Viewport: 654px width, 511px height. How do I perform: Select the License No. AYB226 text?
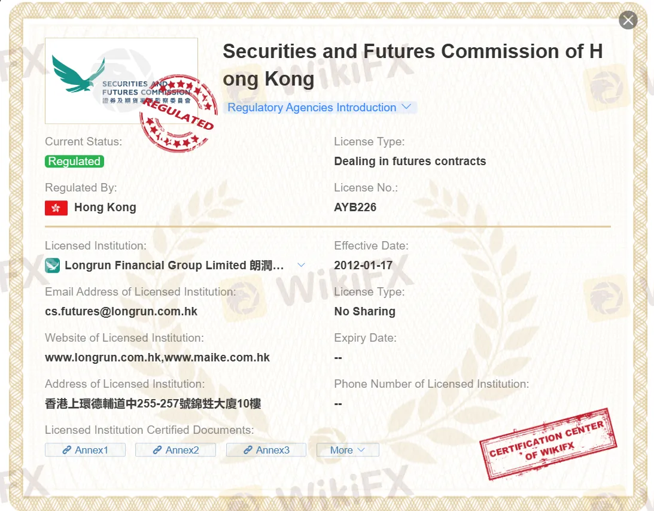coord(355,207)
